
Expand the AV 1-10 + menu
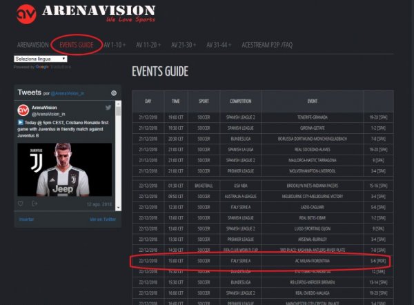click(116, 44)
